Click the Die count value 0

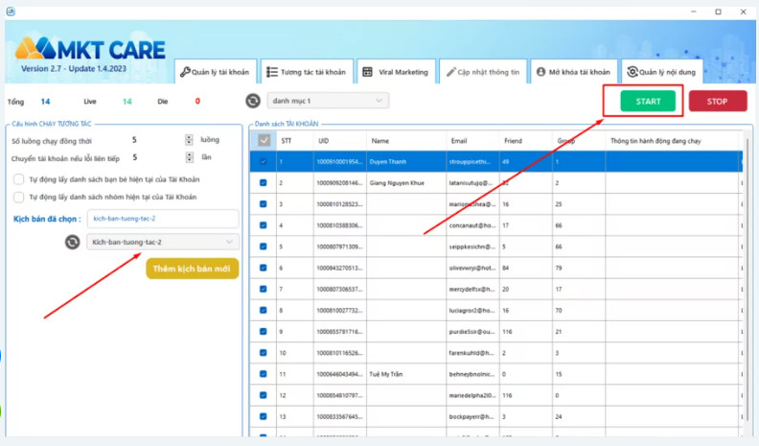pyautogui.click(x=197, y=101)
